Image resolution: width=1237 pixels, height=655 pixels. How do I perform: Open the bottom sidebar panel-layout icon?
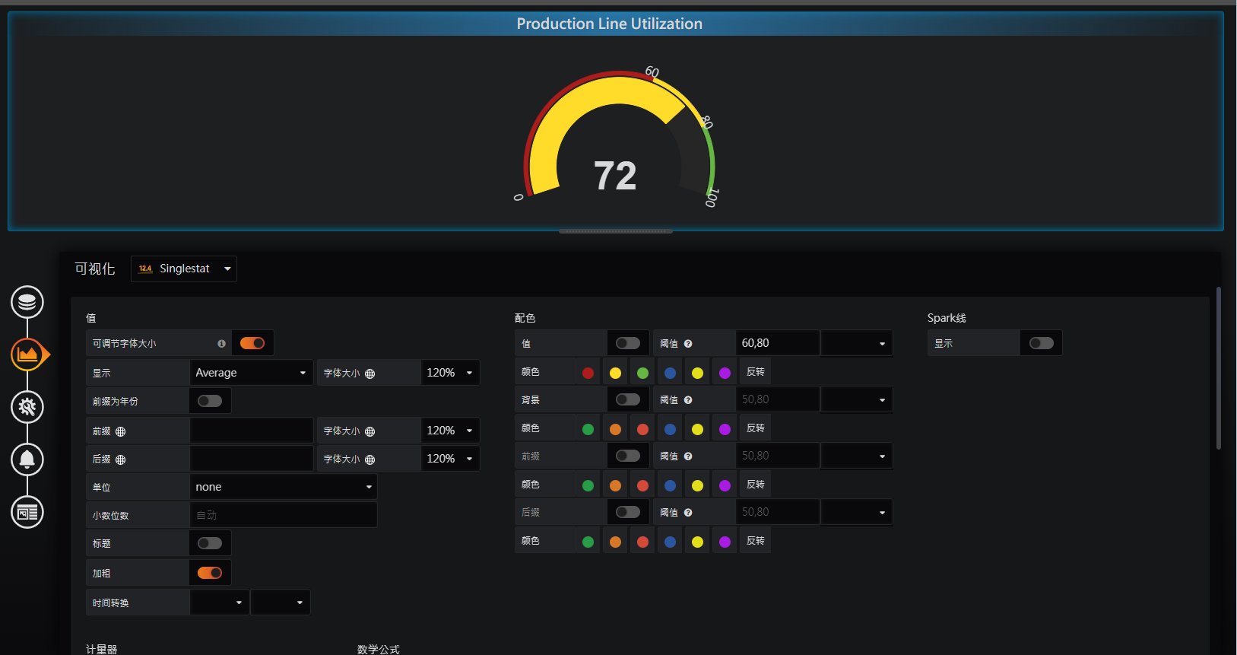pos(27,512)
